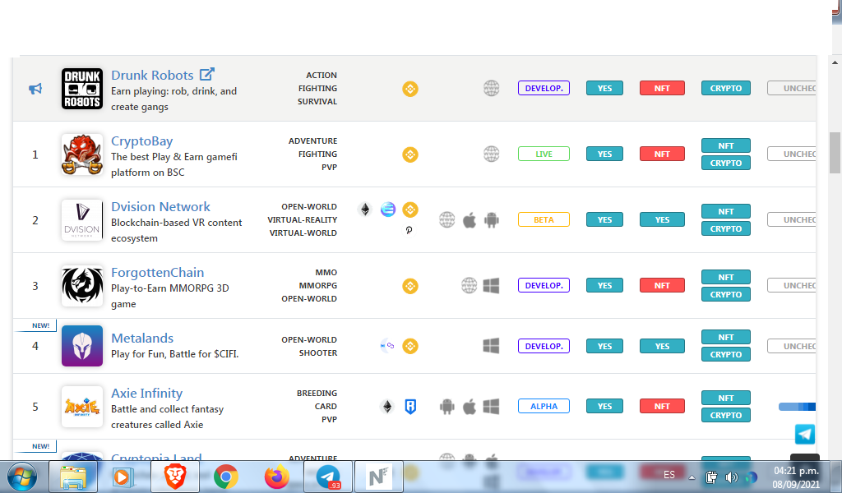Click the blue NFT tag in CryptoBay row

point(726,145)
